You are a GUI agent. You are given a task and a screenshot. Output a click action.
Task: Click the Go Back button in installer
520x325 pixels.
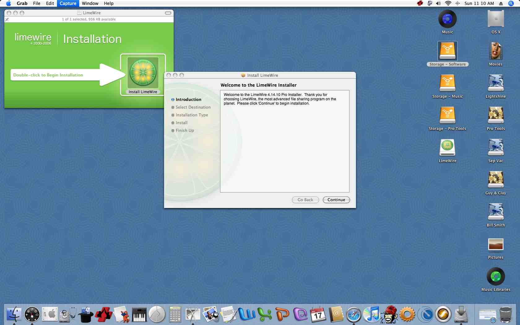coord(305,200)
